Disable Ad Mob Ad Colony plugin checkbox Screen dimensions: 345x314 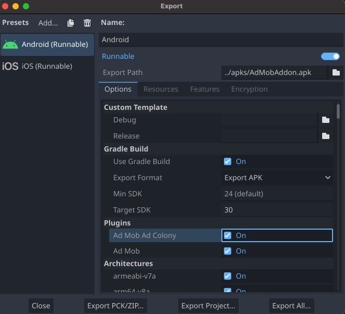click(228, 235)
